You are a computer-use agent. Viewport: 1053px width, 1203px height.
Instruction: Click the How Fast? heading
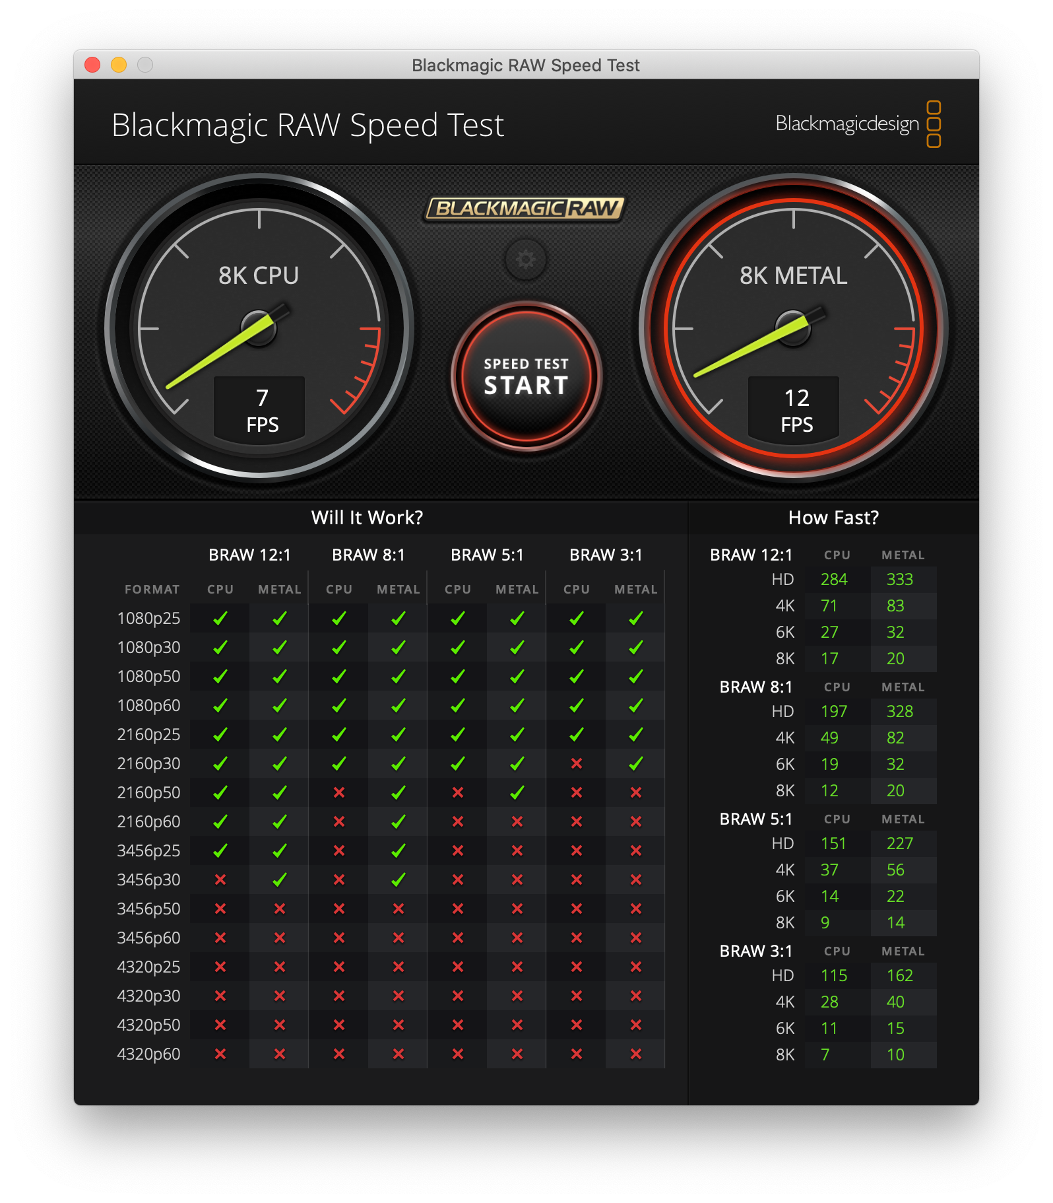(x=833, y=518)
